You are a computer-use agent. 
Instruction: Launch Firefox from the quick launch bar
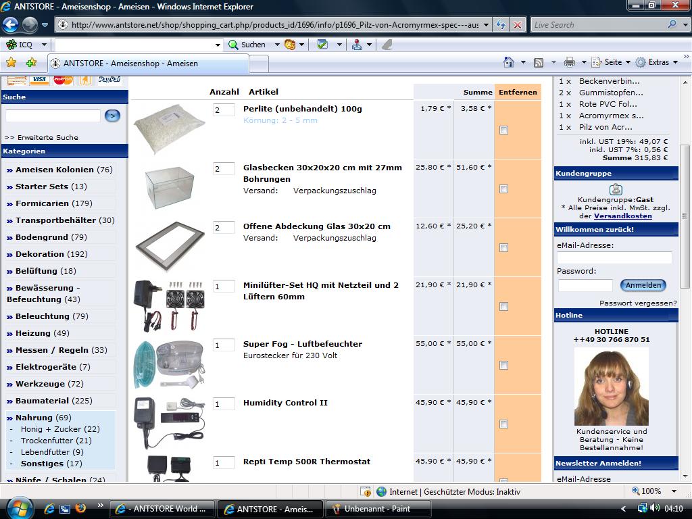pos(81,508)
